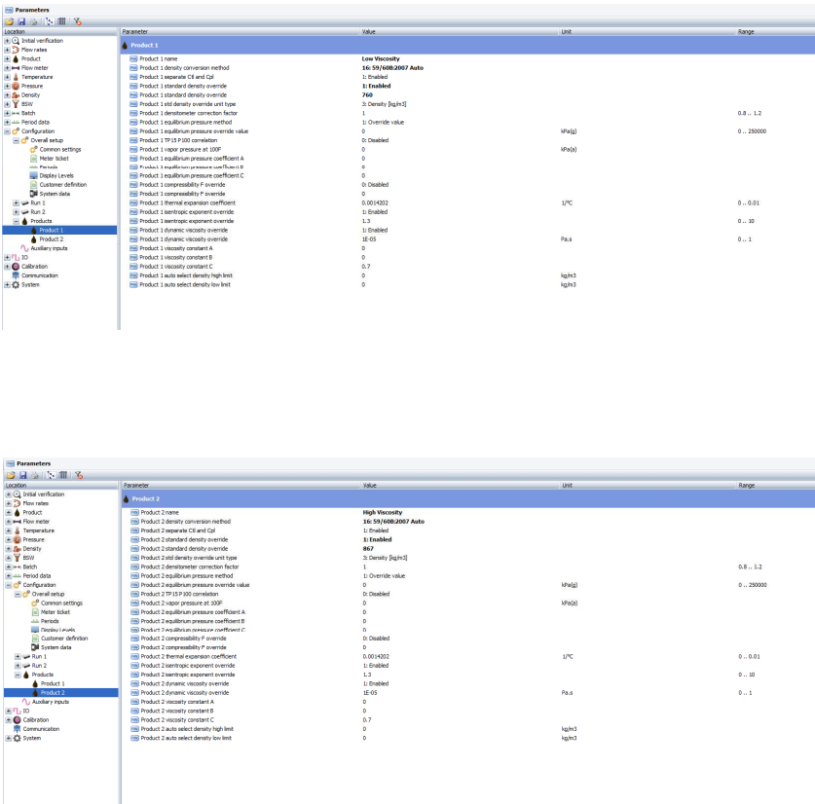The image size is (815, 804).
Task: Click columns icon in Product 1 window toolbar
Action: point(62,21)
